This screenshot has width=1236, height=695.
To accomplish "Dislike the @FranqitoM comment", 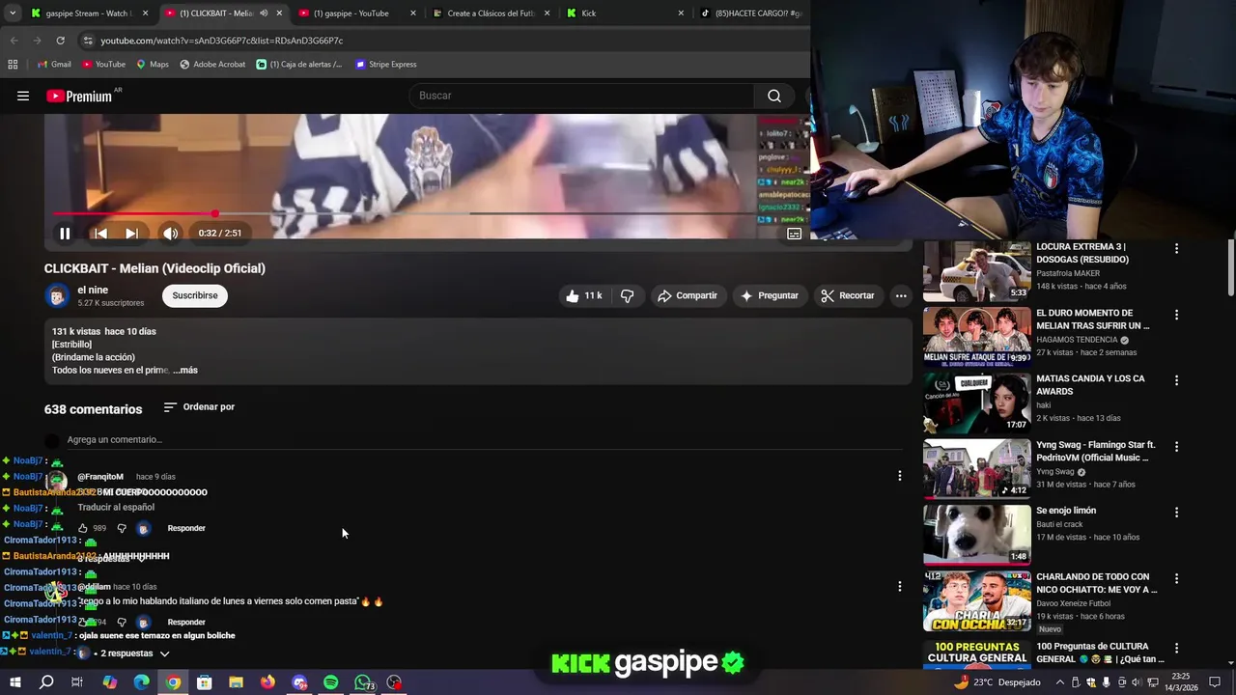I will tap(122, 528).
